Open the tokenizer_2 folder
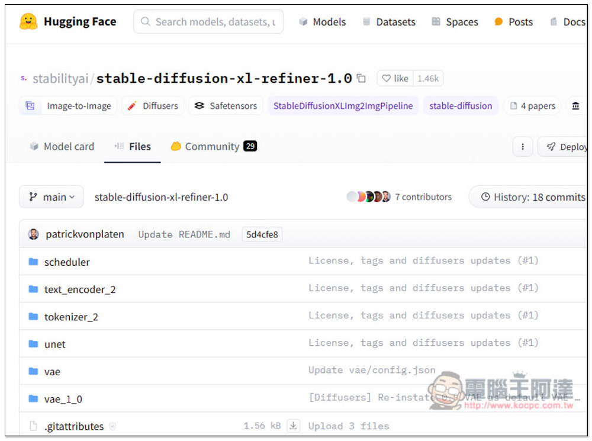The image size is (592, 441). pyautogui.click(x=71, y=317)
